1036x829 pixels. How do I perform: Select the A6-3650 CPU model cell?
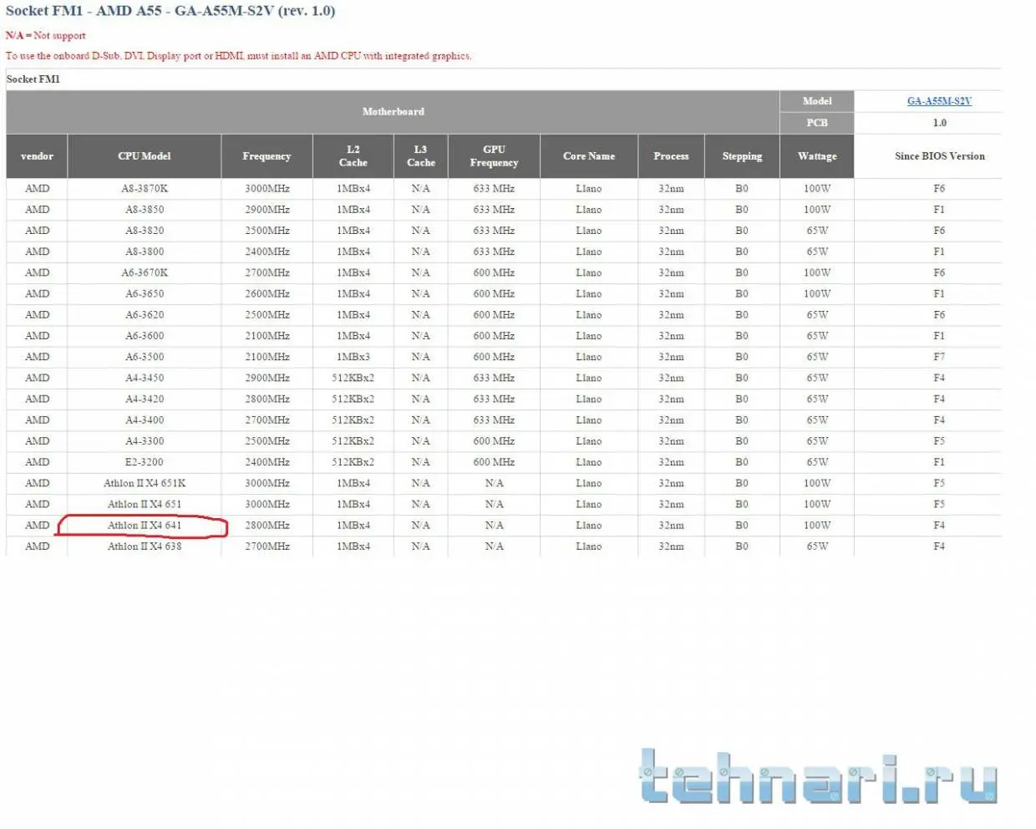pyautogui.click(x=145, y=294)
